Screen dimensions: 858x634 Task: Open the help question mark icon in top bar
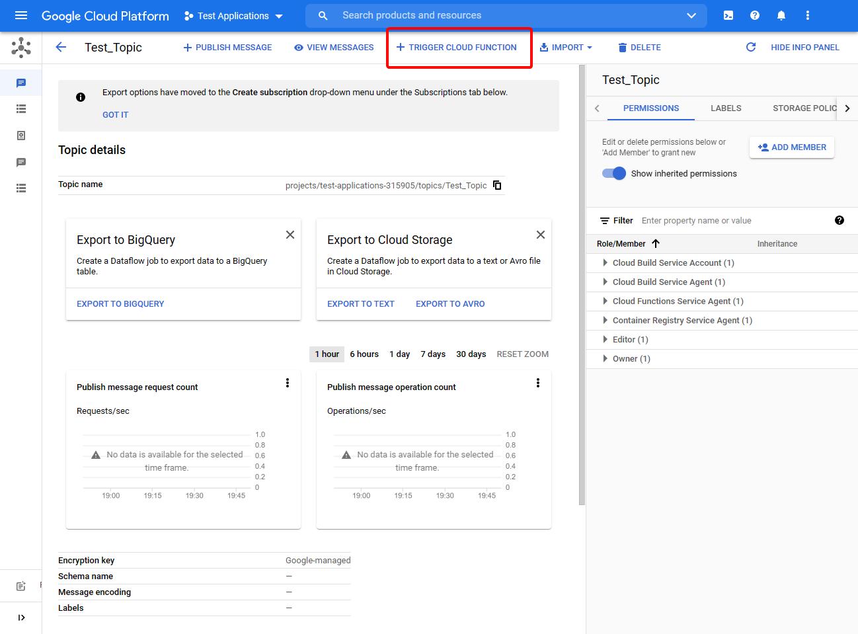755,15
